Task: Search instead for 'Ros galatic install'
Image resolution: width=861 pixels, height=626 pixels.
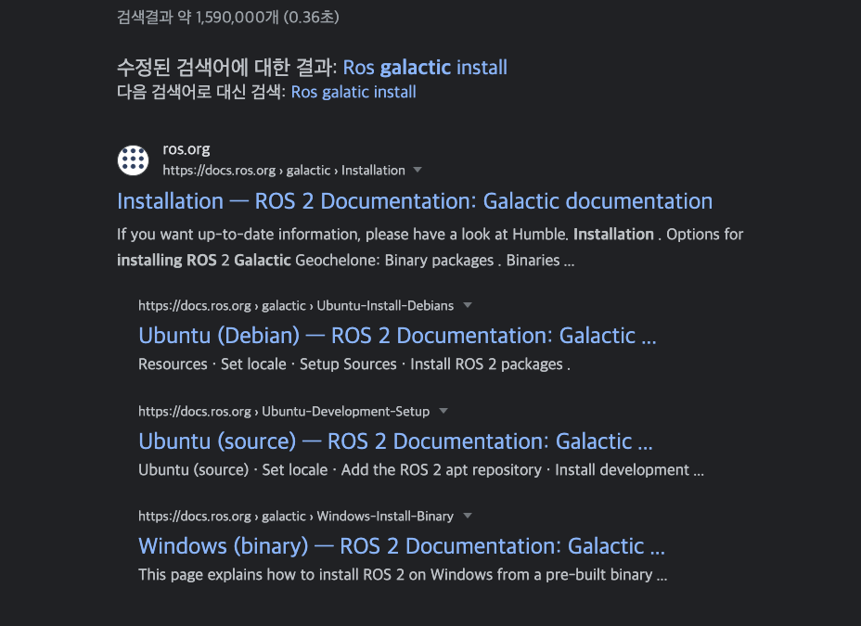Action: [353, 92]
